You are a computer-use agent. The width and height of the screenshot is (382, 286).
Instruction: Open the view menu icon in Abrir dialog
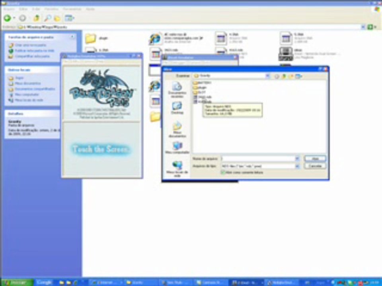pyautogui.click(x=298, y=76)
